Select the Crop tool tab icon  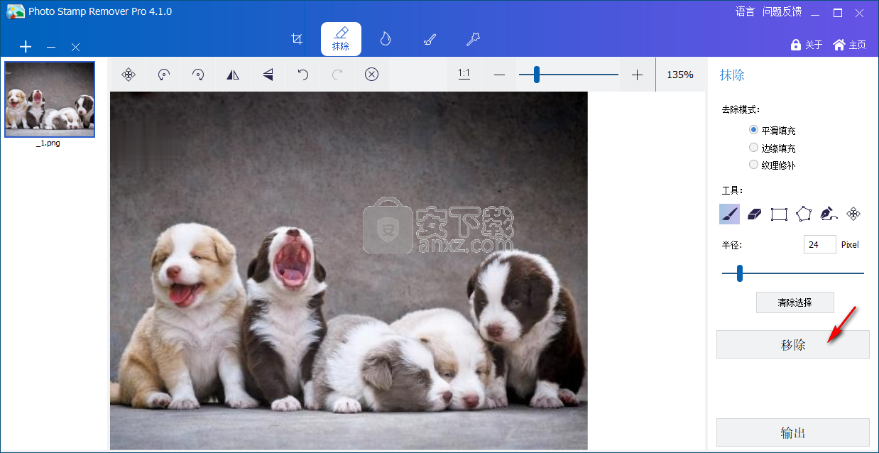coord(297,39)
